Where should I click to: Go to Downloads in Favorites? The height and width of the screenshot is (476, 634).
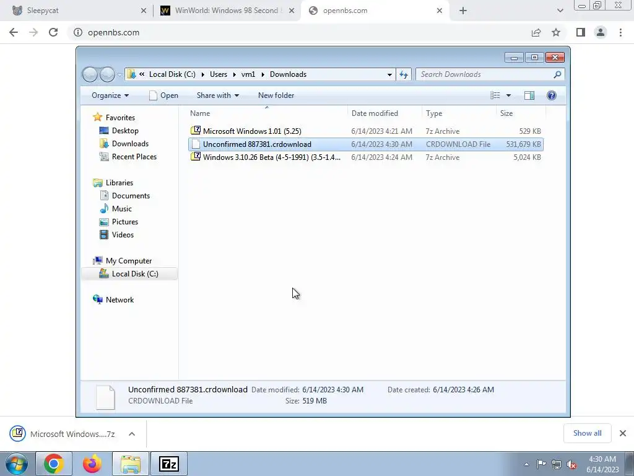(124, 144)
